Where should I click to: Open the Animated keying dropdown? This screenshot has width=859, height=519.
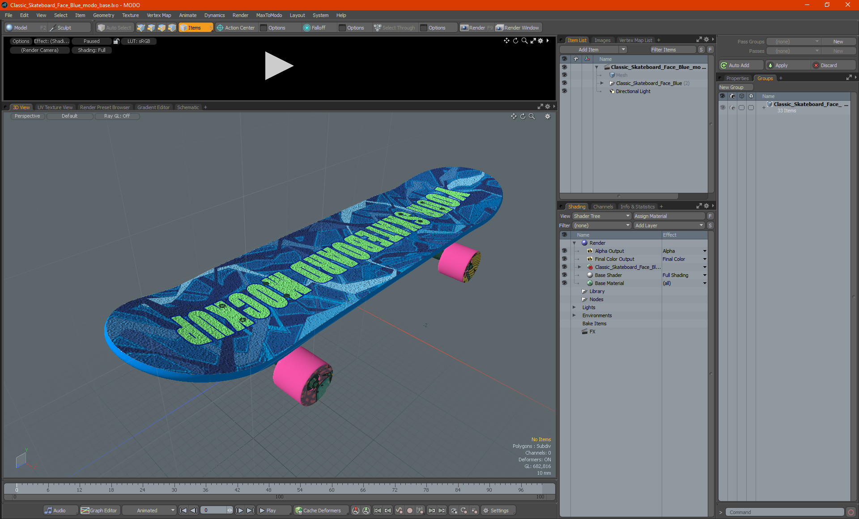click(149, 510)
